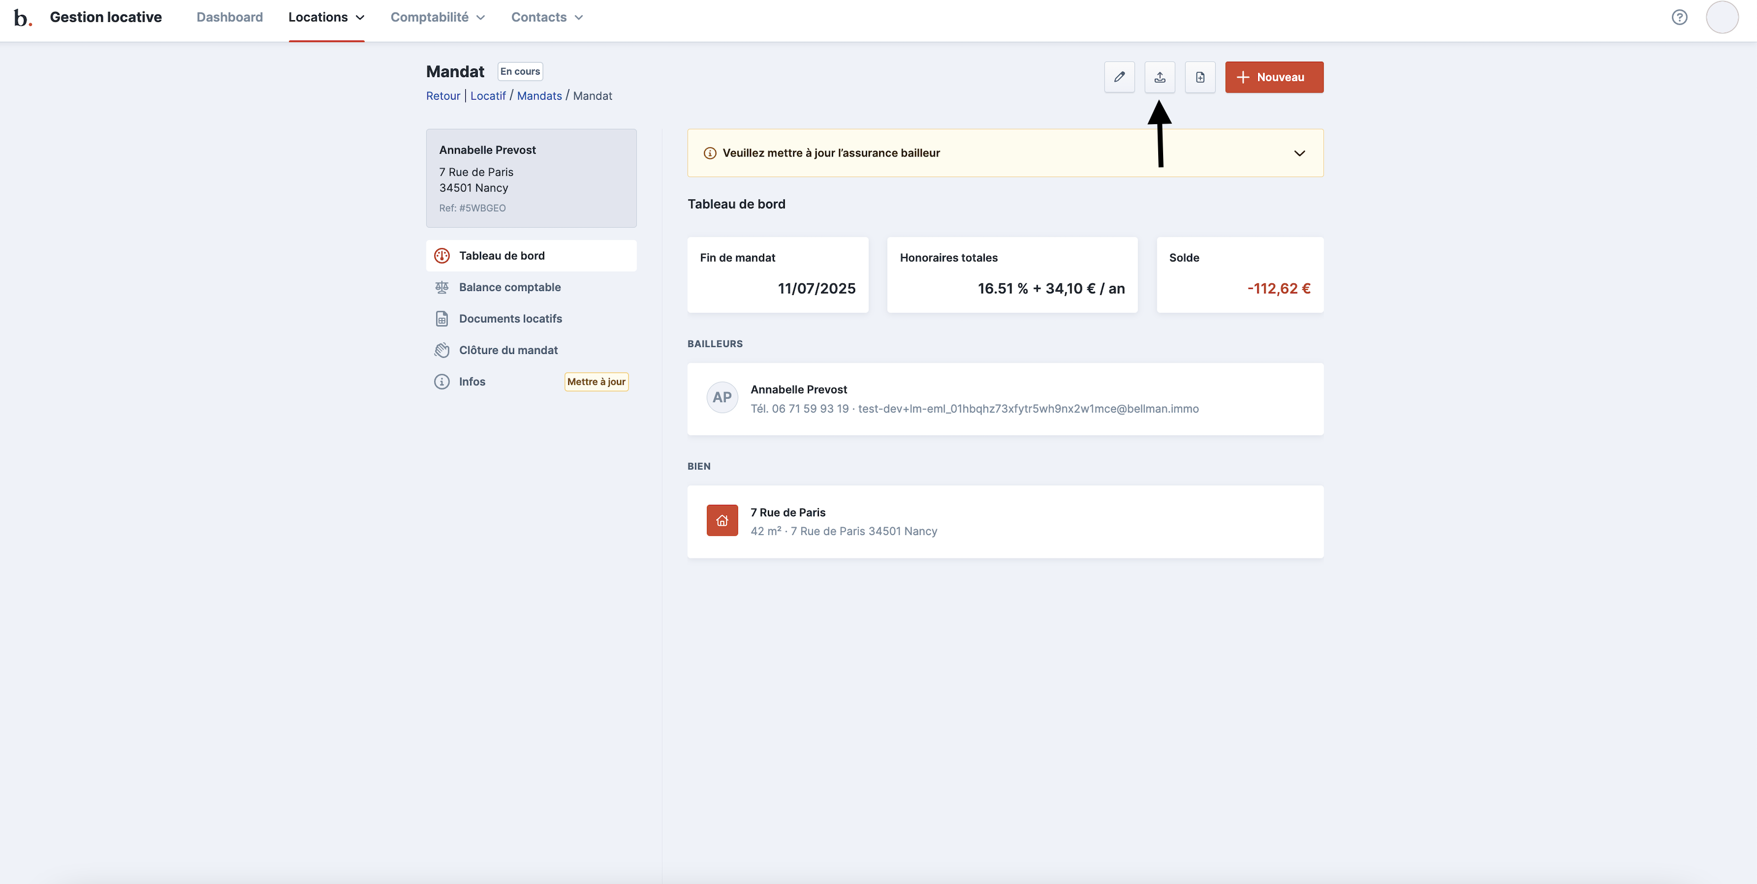
Task: Click the AP avatar of Annabelle Prevost
Action: (x=721, y=397)
